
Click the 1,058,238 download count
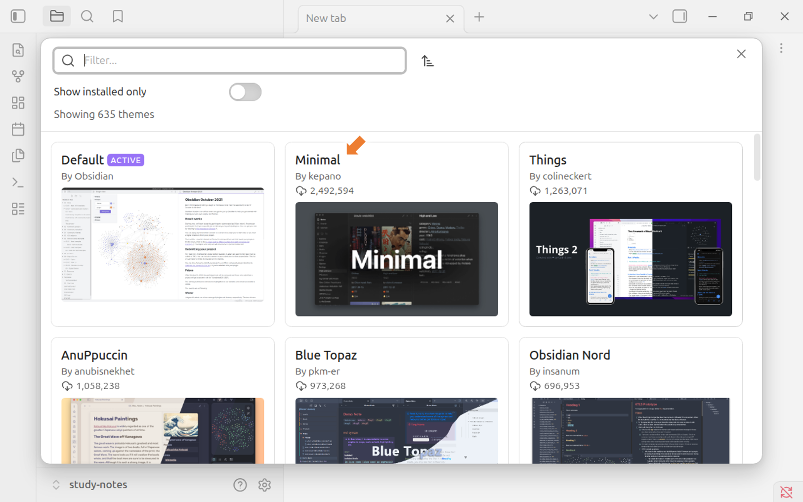[98, 386]
